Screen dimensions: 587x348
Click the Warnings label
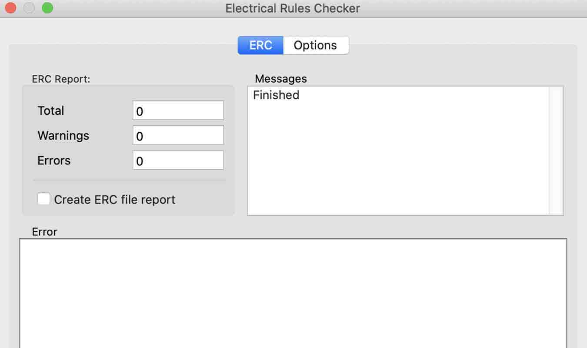point(63,135)
